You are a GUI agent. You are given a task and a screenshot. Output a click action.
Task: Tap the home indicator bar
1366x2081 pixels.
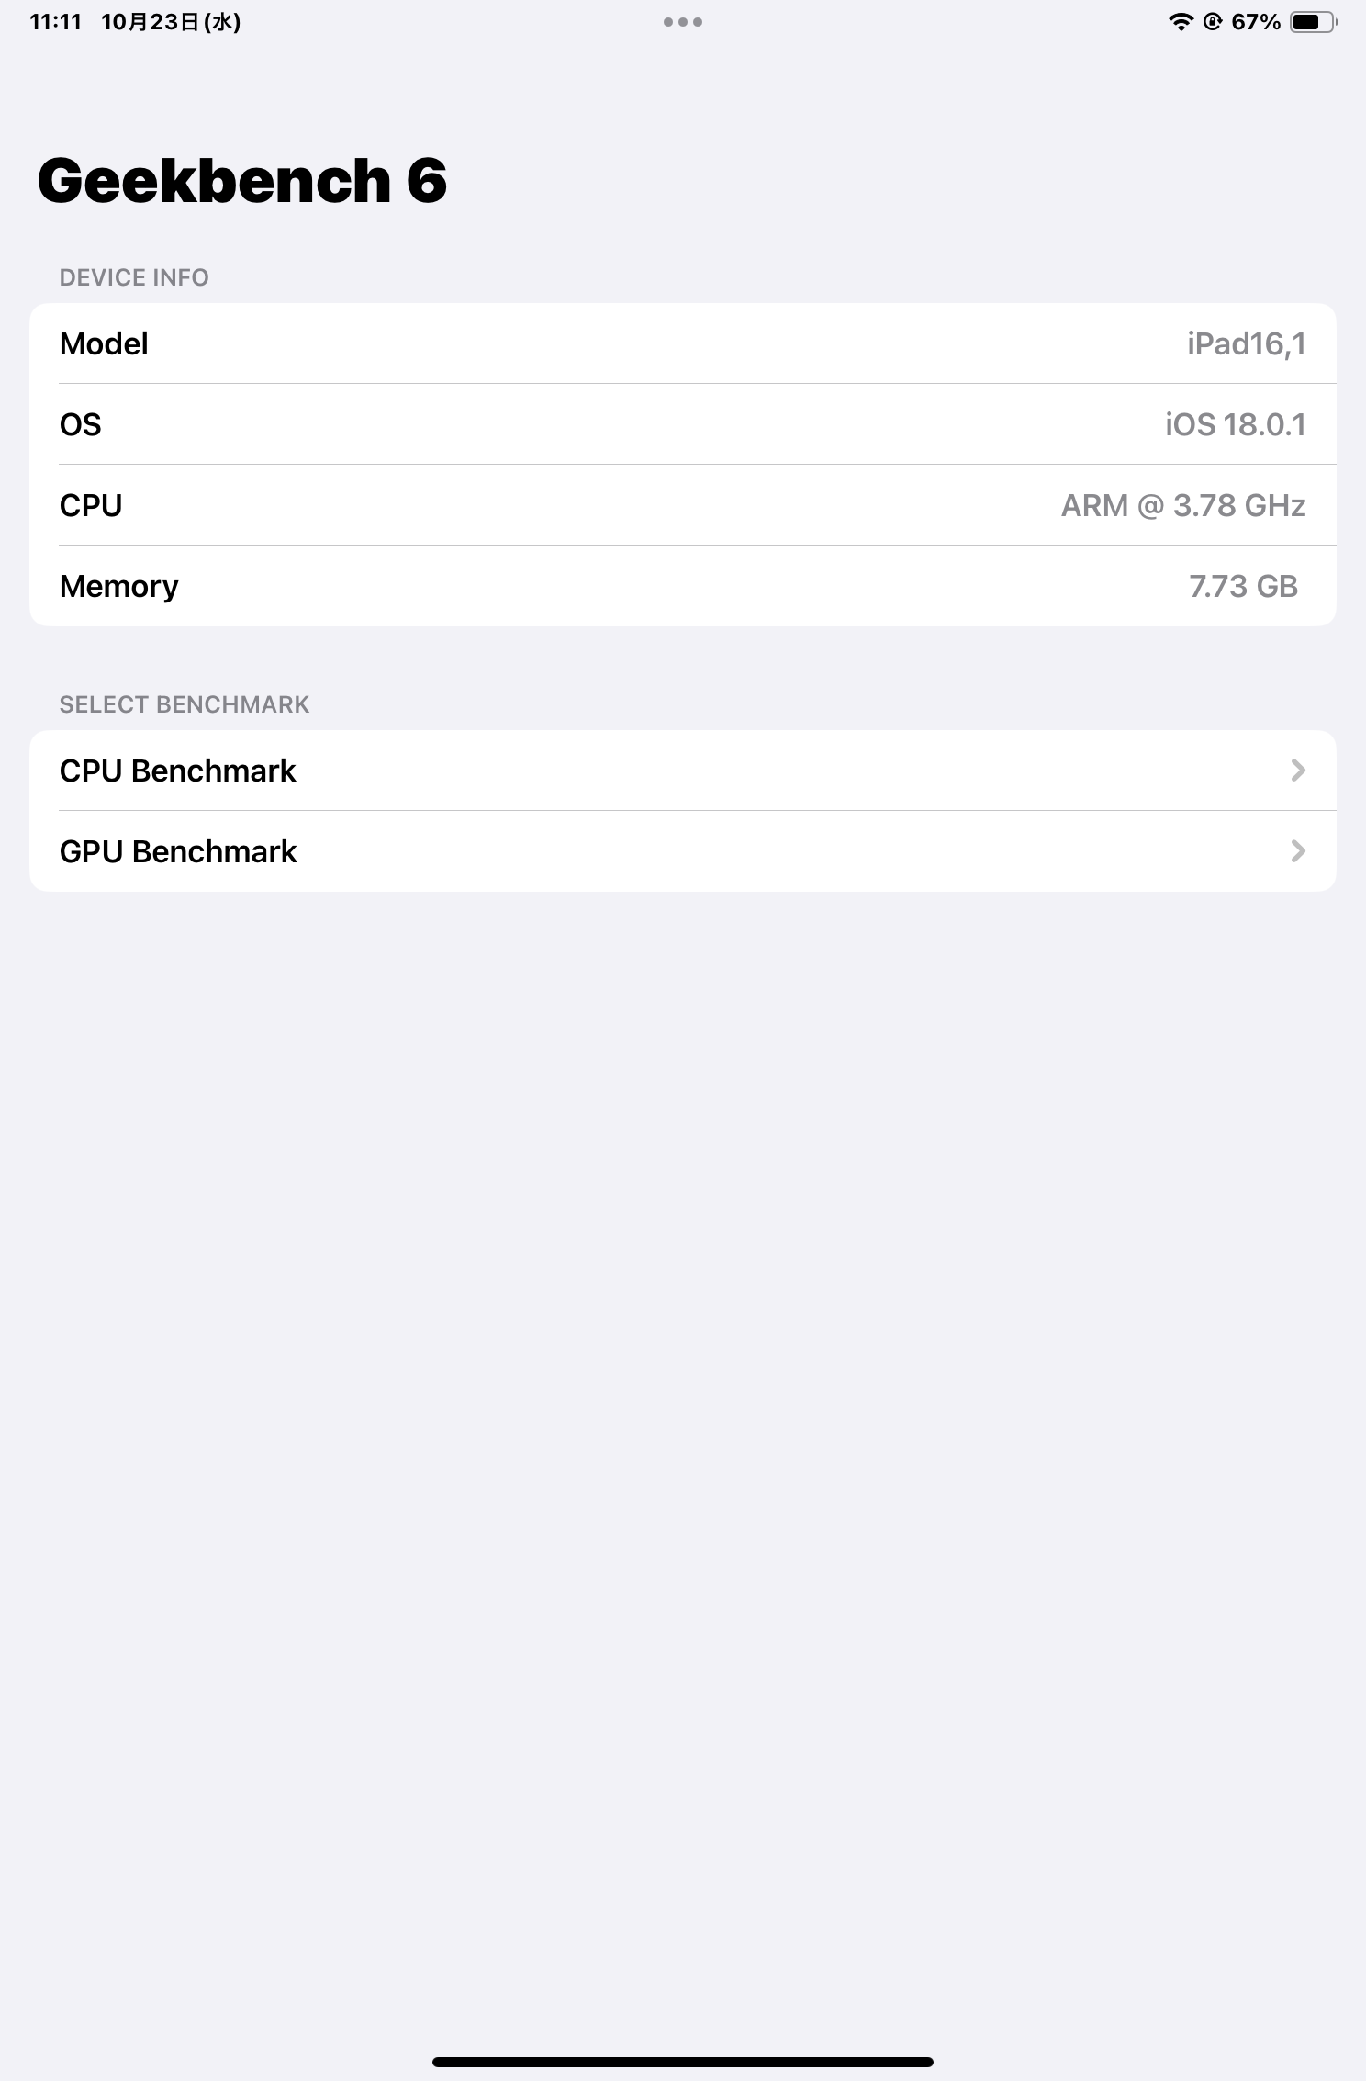(x=683, y=2062)
